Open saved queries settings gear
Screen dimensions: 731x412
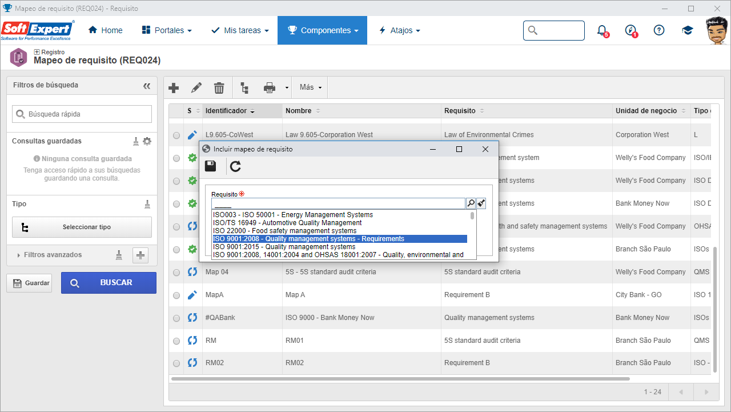click(x=147, y=141)
